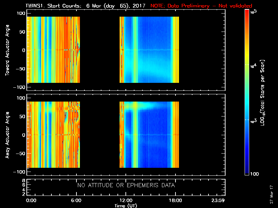Click the '0:00' time tick label
This screenshot has width=278, height=208.
click(31, 200)
